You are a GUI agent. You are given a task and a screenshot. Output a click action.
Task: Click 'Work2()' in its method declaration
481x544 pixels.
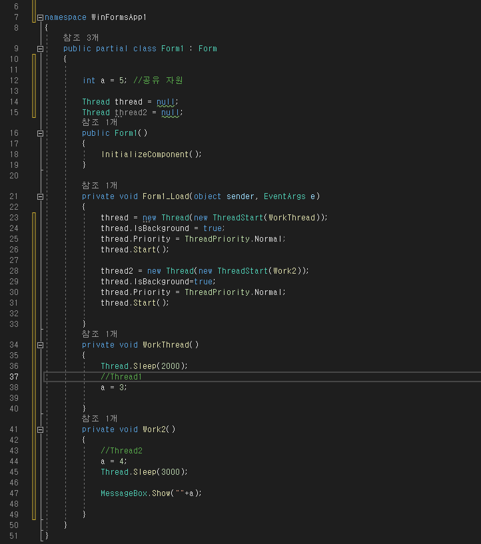159,429
